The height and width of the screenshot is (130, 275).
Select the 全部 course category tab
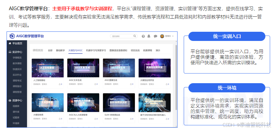50,50
